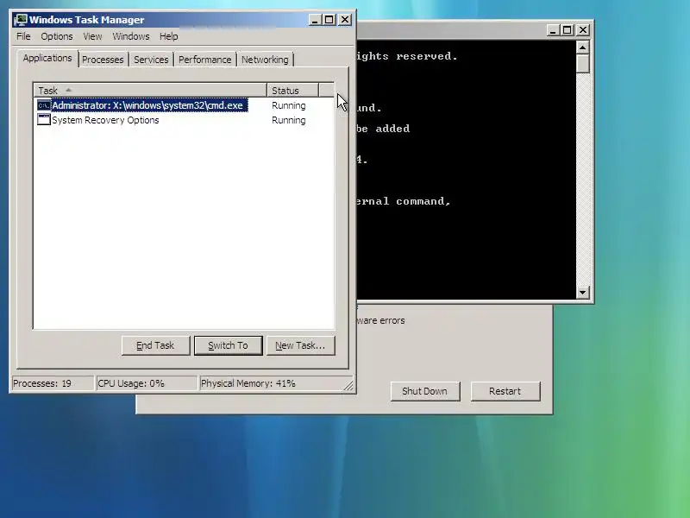Switch to the Processes tab
The width and height of the screenshot is (690, 518).
pyautogui.click(x=103, y=60)
